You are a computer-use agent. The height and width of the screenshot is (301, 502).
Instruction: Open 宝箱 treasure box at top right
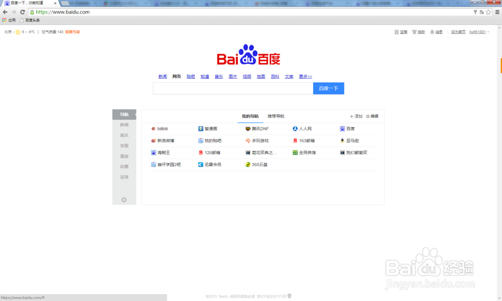401,32
